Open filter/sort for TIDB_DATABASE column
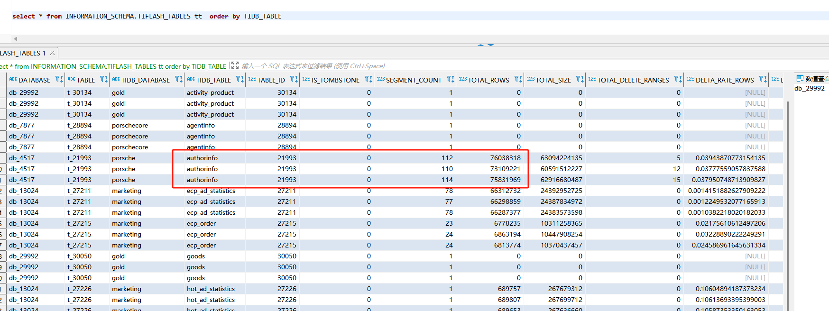The image size is (829, 311). [179, 79]
